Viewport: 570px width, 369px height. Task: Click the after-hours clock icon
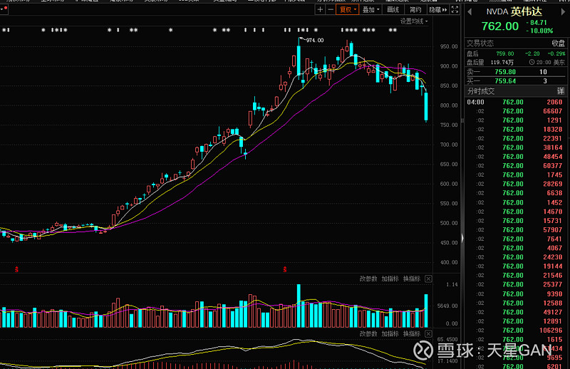(532, 62)
